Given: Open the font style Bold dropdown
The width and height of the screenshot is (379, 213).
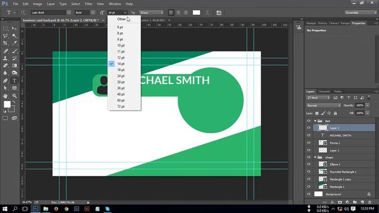Looking at the screenshot, I should (93, 12).
